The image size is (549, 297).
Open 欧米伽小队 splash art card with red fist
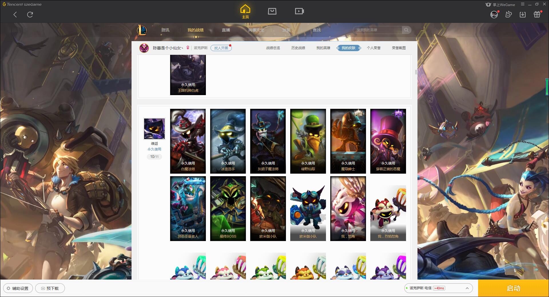click(268, 208)
